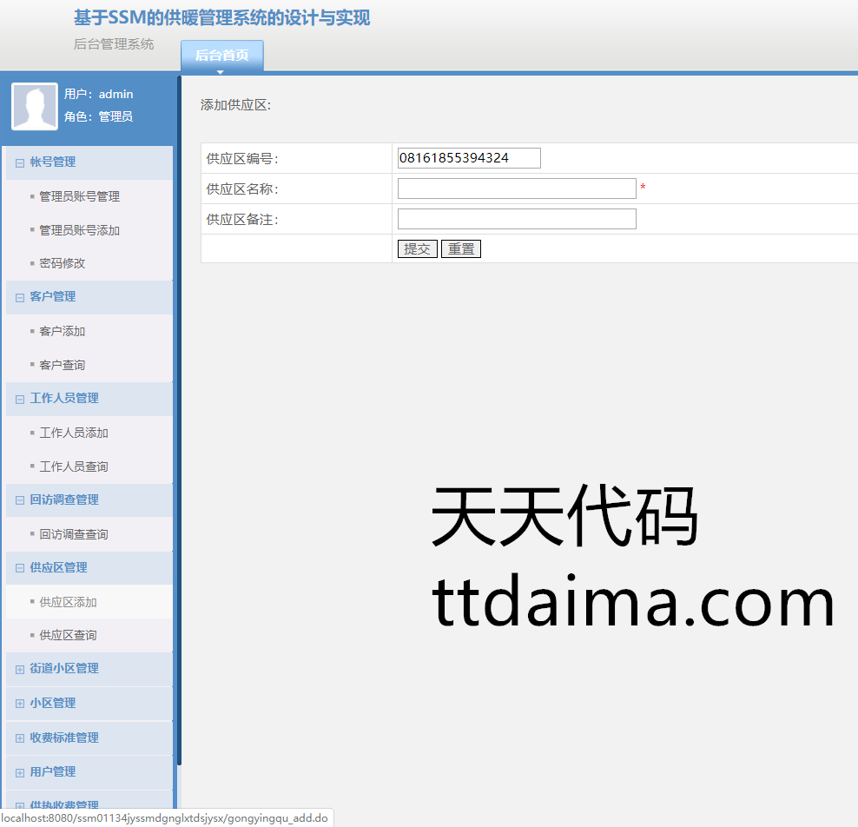The image size is (858, 827).
Task: Expand the 用户管理 plus icon
Action: pyautogui.click(x=20, y=772)
